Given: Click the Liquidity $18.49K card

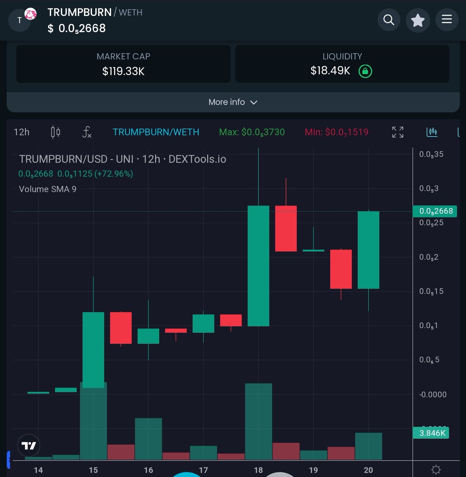Looking at the screenshot, I should coord(342,64).
